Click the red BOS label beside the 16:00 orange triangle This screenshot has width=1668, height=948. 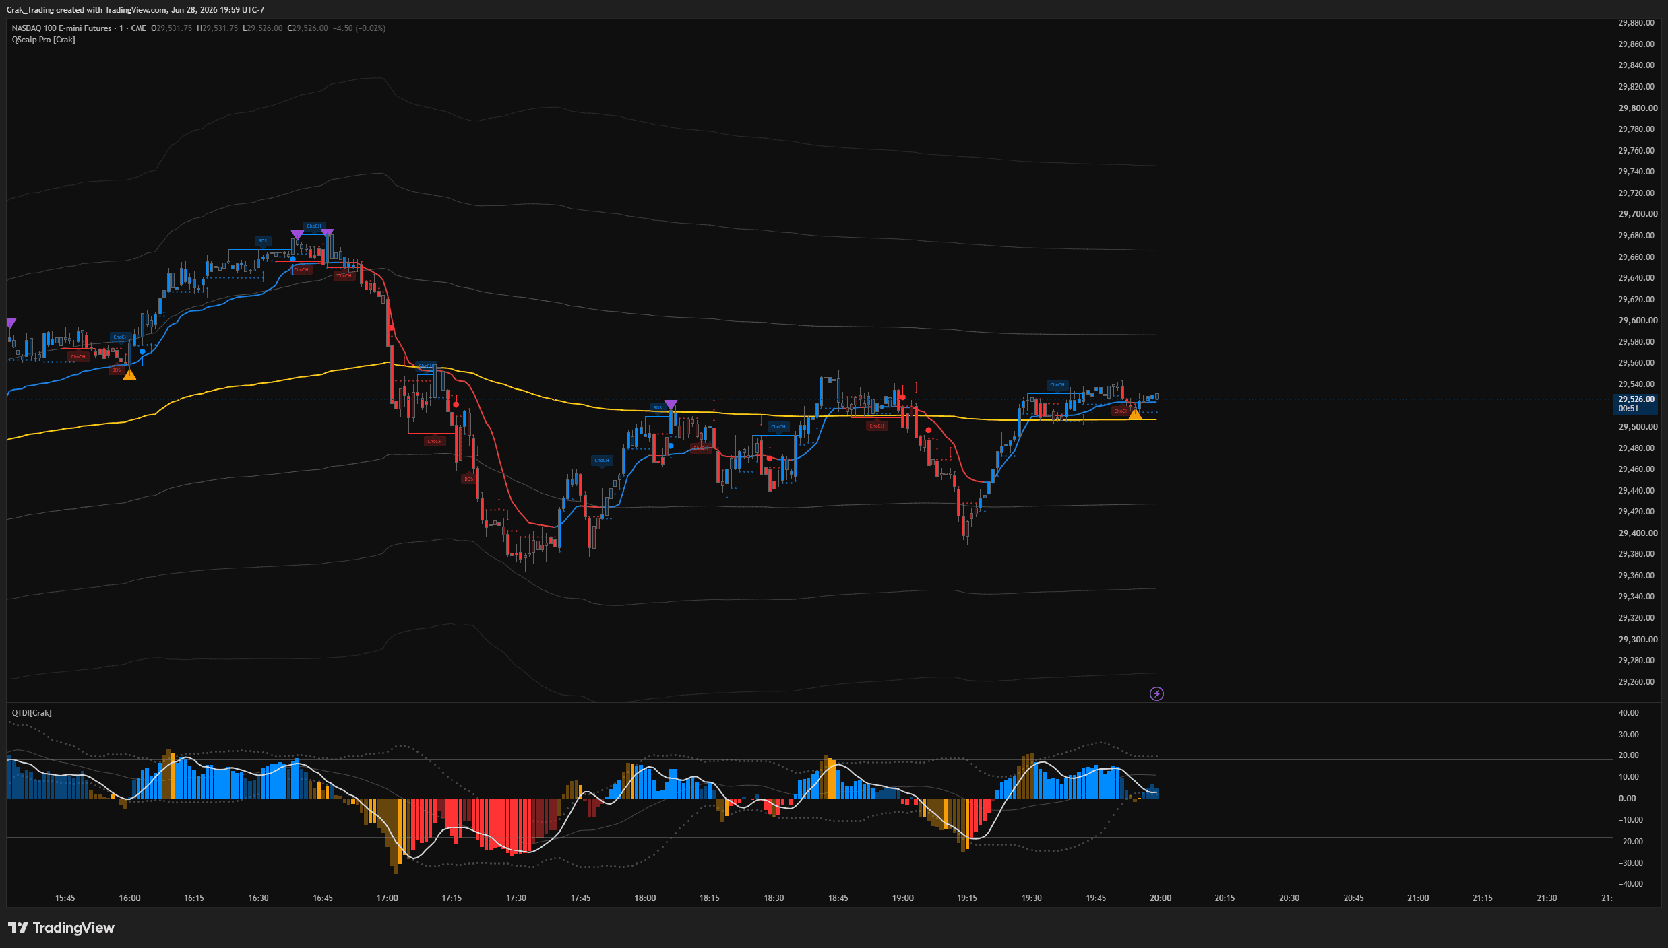coord(116,370)
